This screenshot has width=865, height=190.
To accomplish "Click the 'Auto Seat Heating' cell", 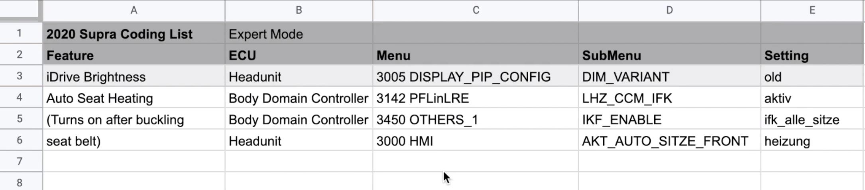I will coord(134,98).
